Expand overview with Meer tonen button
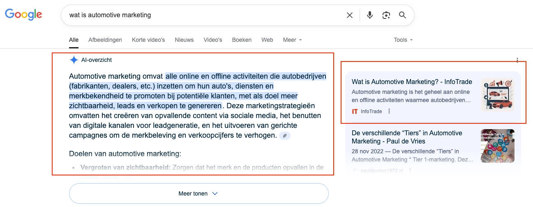The image size is (533, 207). click(x=199, y=193)
